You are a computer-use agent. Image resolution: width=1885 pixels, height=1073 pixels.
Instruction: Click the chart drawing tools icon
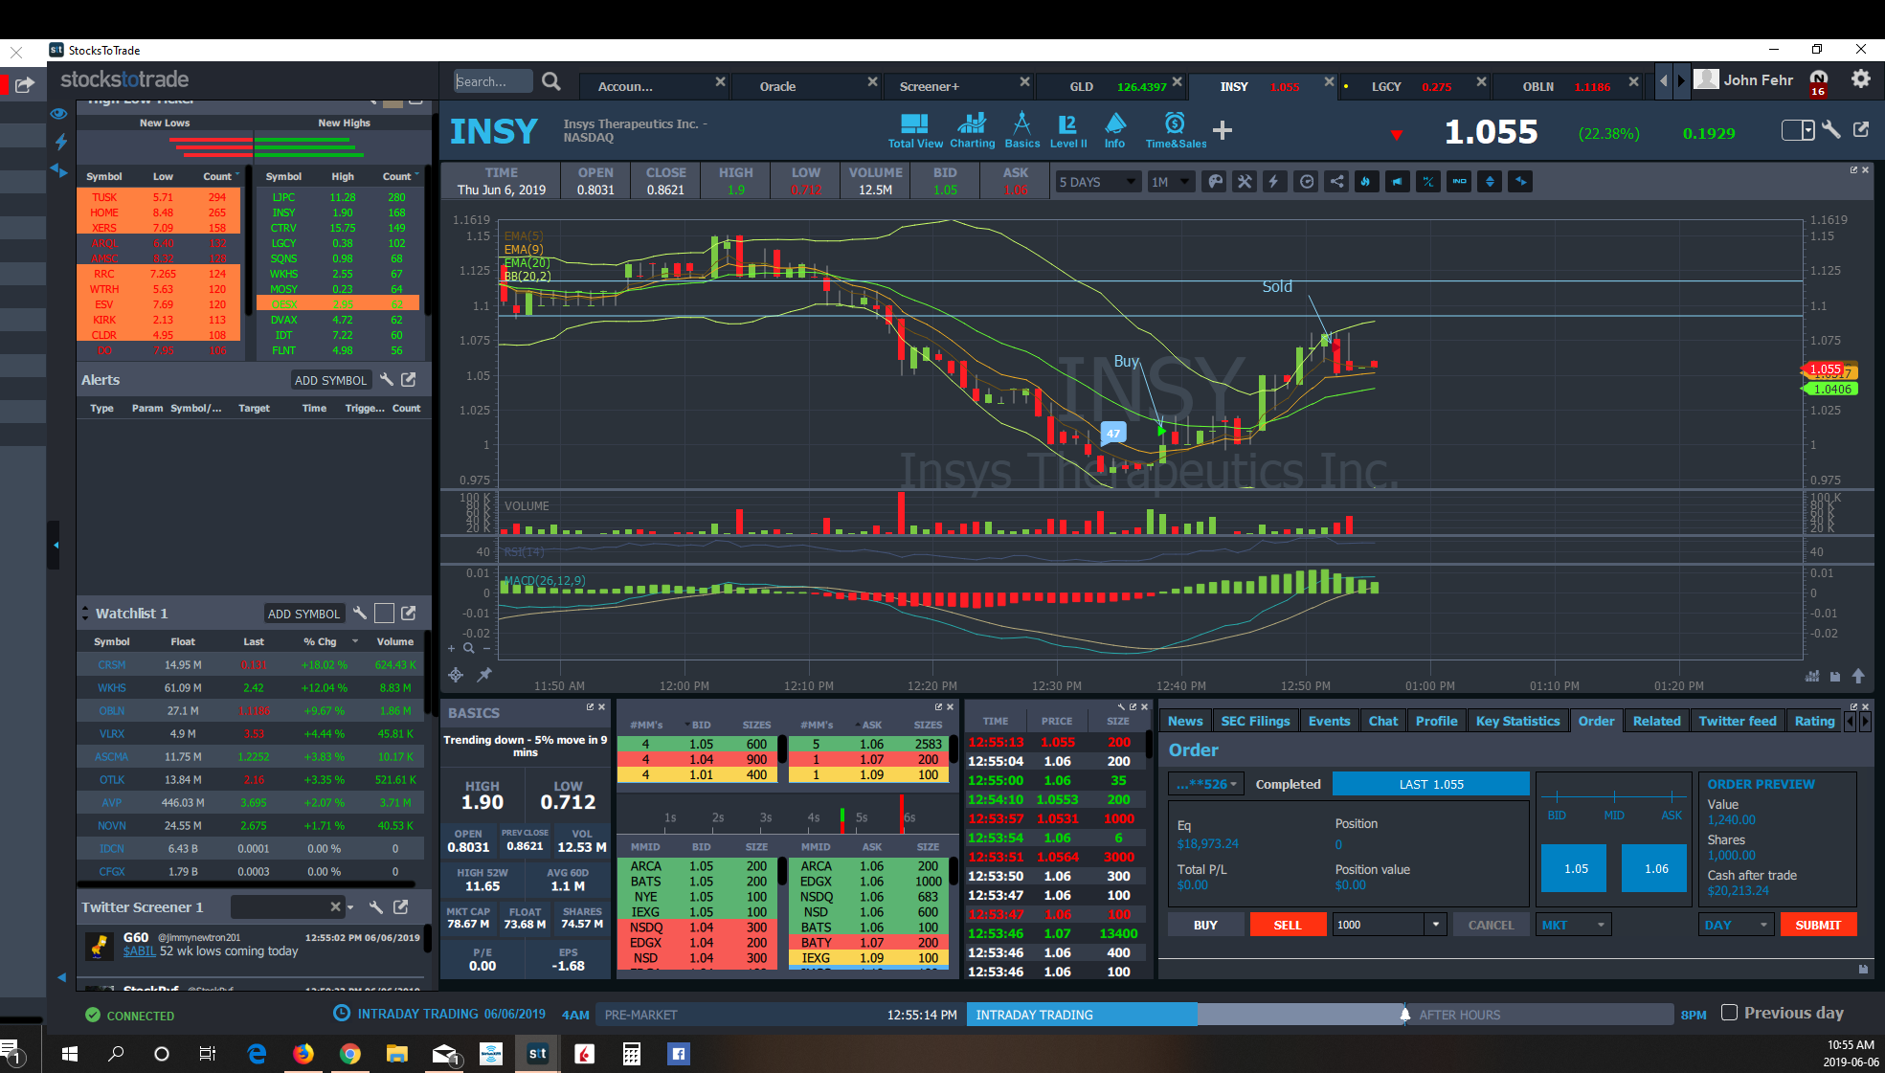tap(1245, 182)
